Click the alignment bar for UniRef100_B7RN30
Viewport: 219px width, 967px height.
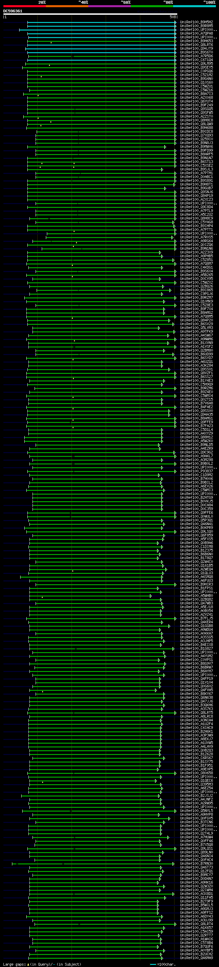click(94, 864)
